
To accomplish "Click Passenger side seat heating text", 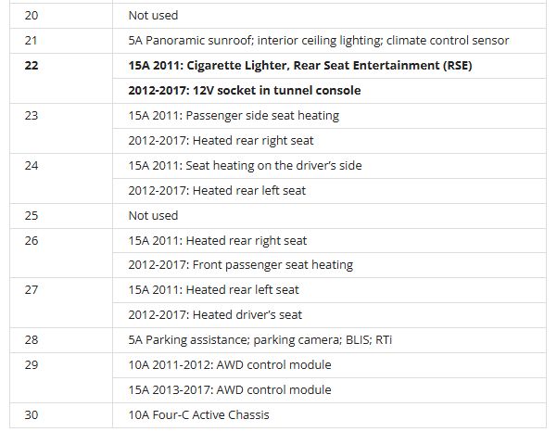I will point(234,116).
